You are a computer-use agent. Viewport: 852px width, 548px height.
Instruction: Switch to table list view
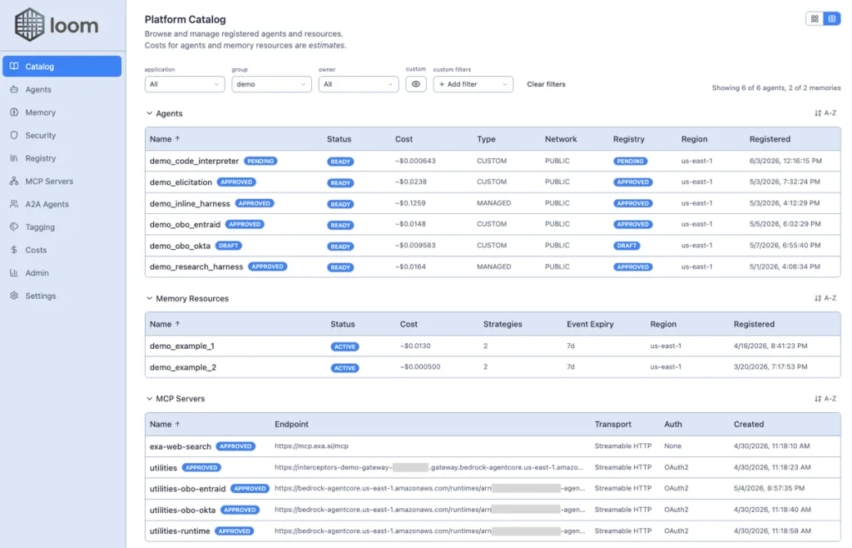pyautogui.click(x=832, y=18)
